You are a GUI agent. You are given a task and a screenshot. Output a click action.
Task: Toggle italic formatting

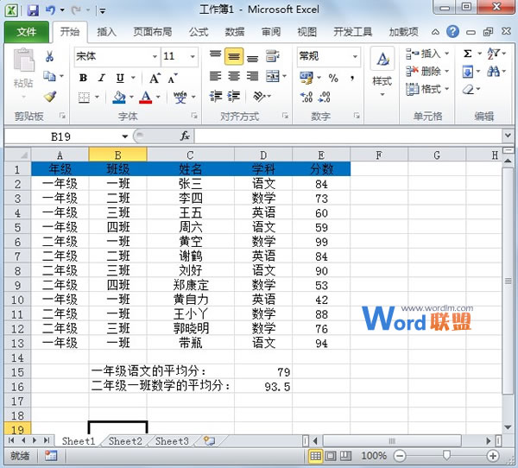(100, 78)
